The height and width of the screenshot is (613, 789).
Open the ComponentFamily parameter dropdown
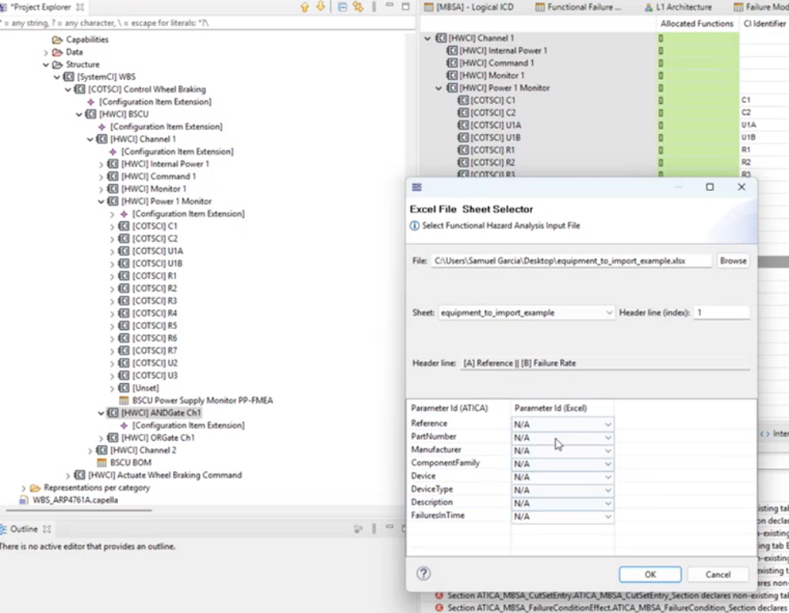click(x=562, y=464)
